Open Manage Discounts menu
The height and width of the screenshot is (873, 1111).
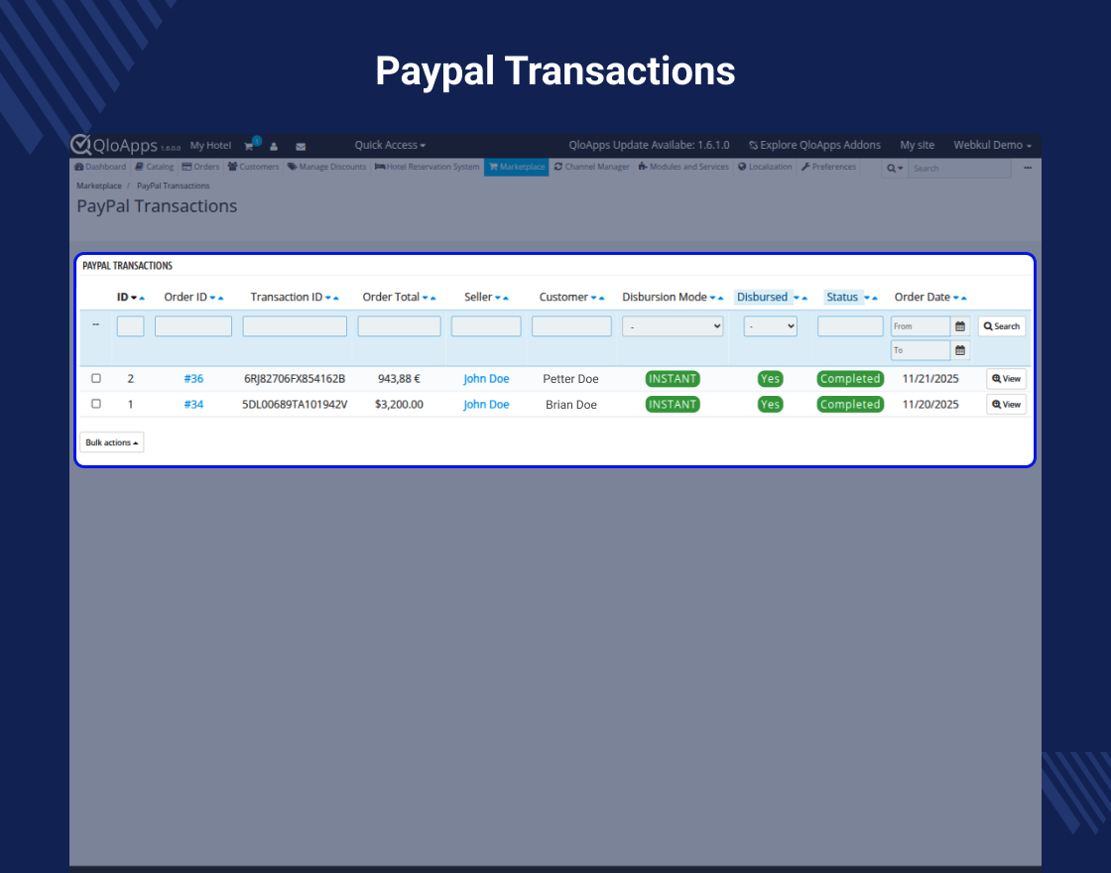(326, 168)
